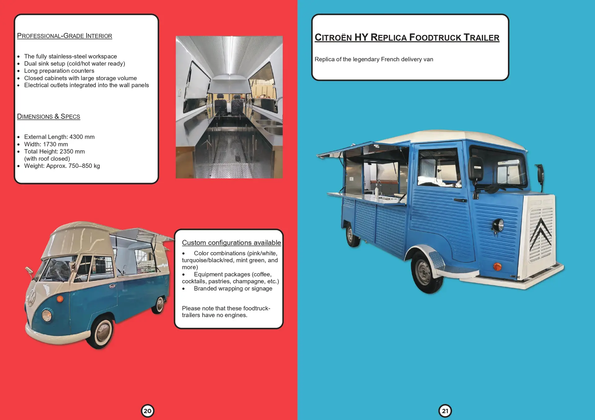Screen dimensions: 595x420
Task: Click 'Replica of the legendary French delivery van' text
Action: point(374,59)
